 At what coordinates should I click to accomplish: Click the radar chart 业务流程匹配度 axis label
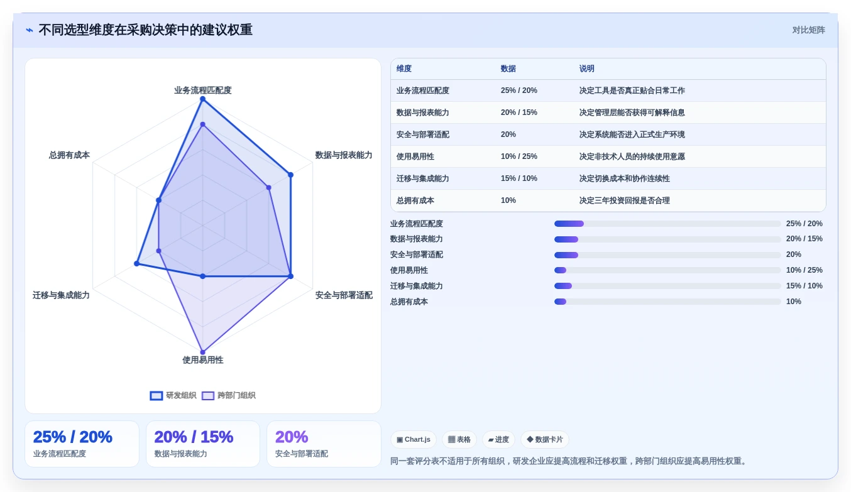(203, 90)
